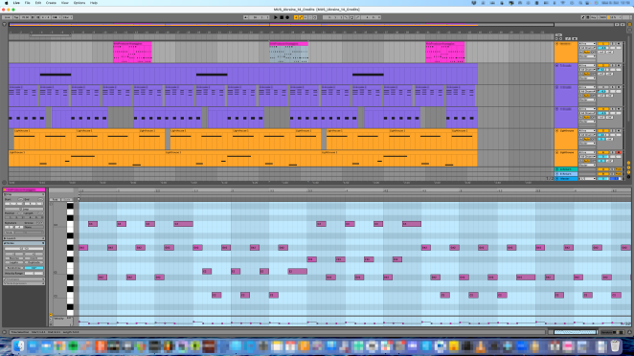
Task: Disarm the red Arm button
Action: [x=619, y=153]
